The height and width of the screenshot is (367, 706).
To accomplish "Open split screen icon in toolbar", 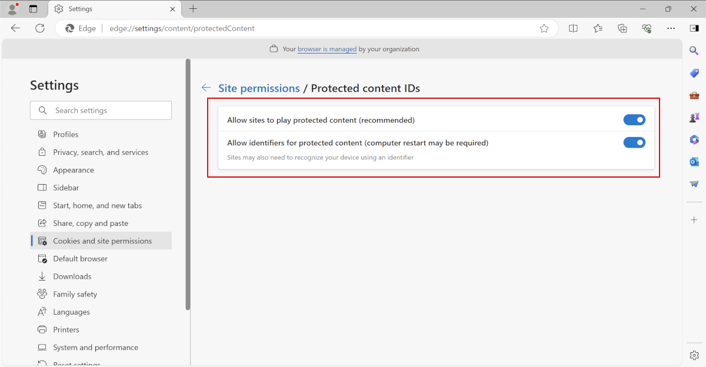I will (573, 28).
